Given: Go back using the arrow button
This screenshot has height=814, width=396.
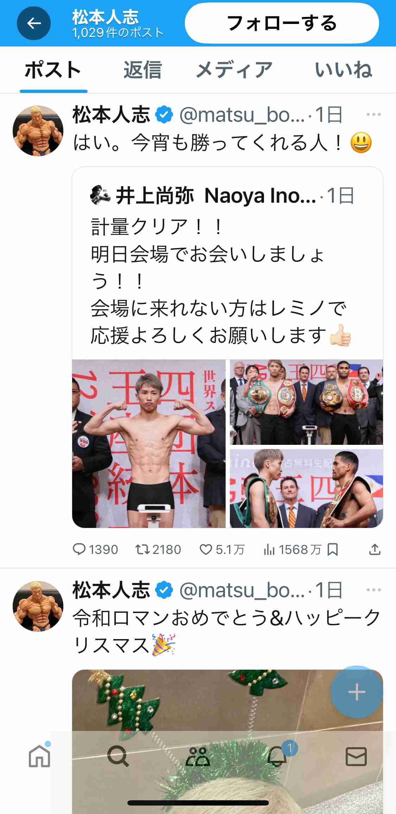Looking at the screenshot, I should click(34, 23).
